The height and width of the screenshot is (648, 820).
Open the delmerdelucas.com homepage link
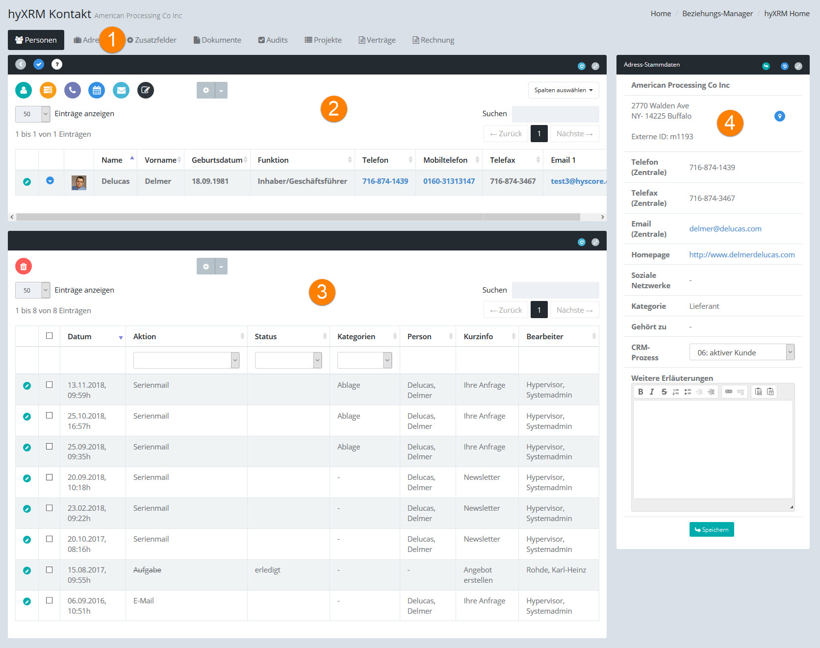tap(742, 255)
